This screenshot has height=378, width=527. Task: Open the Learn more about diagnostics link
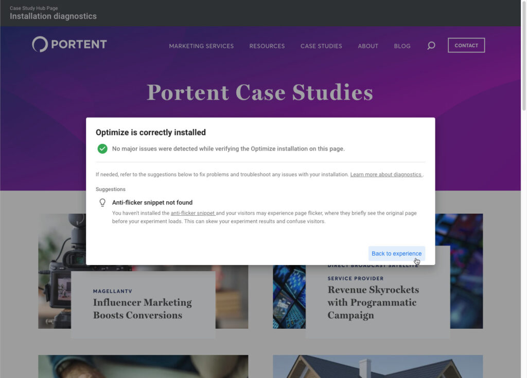click(x=385, y=174)
